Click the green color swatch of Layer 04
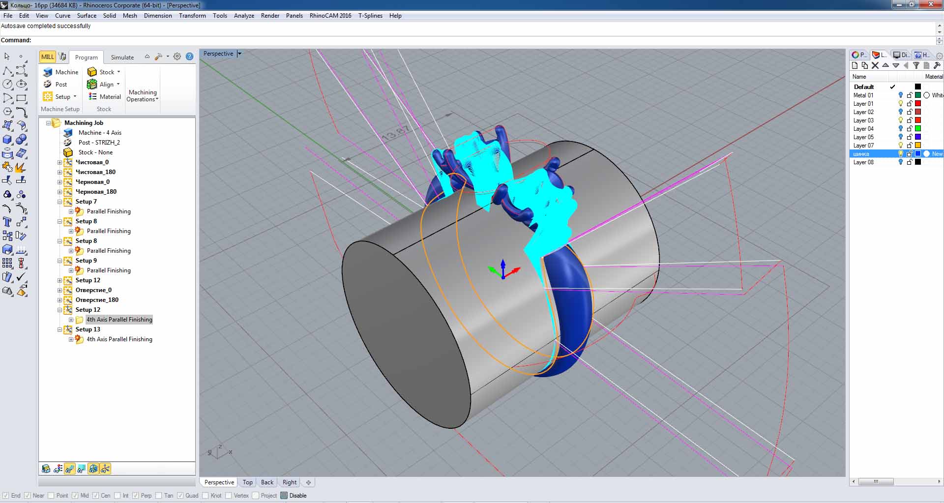 point(917,129)
